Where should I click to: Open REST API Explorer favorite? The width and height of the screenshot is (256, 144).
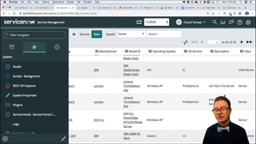(x=24, y=86)
